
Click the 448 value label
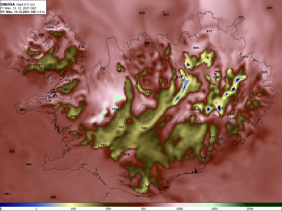point(147,43)
